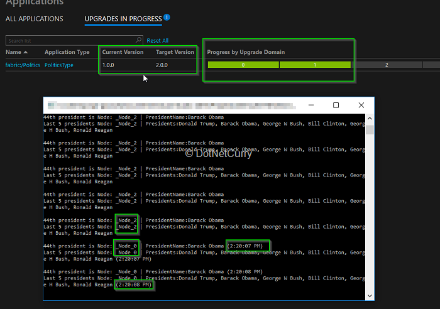This screenshot has height=309, width=440.
Task: Close the console window
Action: tap(361, 105)
